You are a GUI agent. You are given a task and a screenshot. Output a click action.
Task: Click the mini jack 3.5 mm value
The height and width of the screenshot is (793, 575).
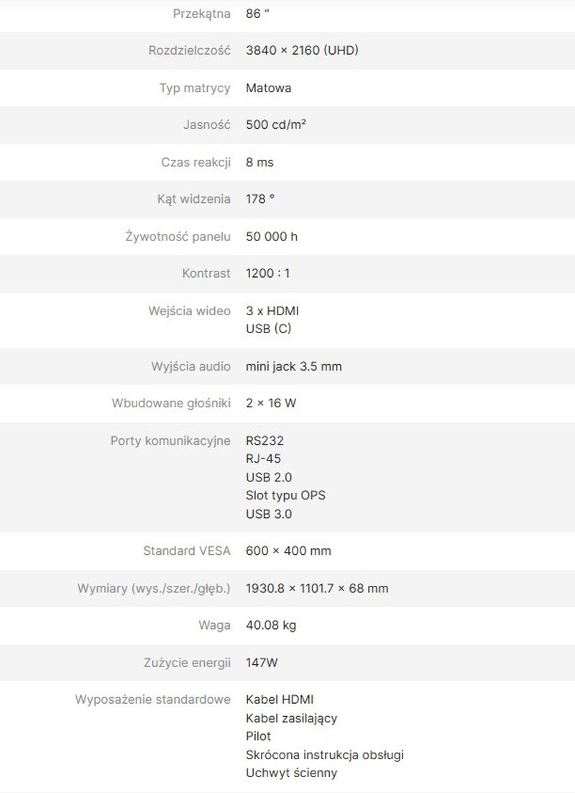click(293, 367)
